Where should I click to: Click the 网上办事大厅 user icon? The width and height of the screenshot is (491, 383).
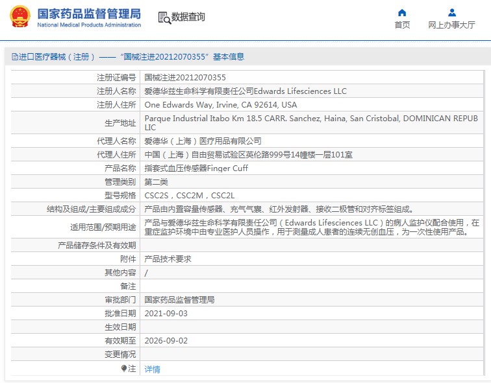tap(452, 12)
